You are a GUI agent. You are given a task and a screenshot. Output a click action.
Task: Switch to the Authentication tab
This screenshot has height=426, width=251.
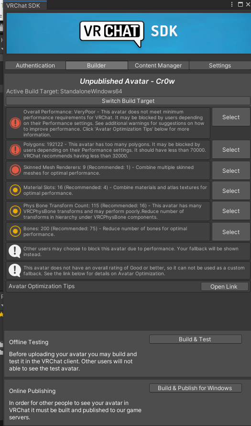click(35, 66)
